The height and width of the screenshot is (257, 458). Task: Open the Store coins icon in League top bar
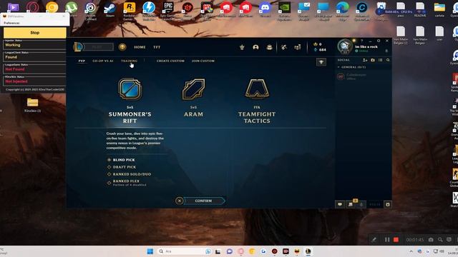click(x=298, y=47)
